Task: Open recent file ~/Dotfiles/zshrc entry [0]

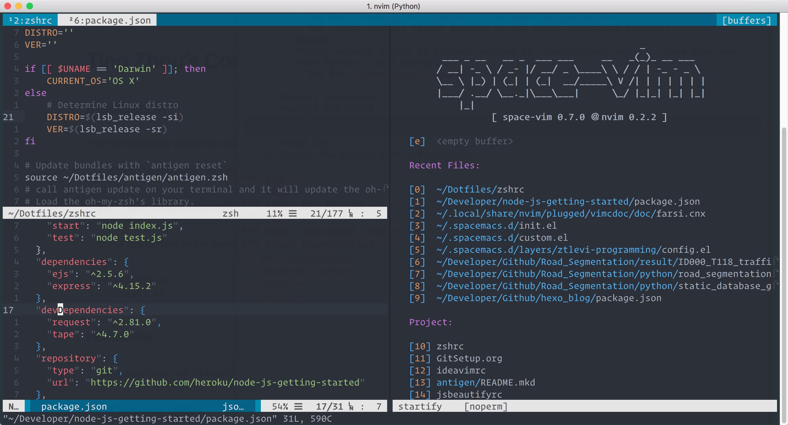Action: [x=480, y=189]
